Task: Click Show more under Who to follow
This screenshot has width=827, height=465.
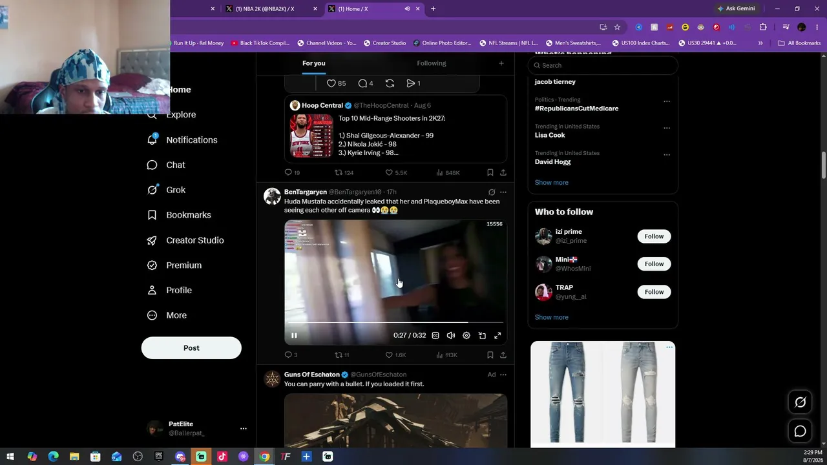Action: click(x=552, y=318)
